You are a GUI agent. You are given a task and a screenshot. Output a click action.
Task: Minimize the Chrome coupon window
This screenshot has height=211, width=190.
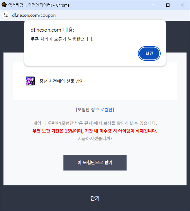click(153, 5)
